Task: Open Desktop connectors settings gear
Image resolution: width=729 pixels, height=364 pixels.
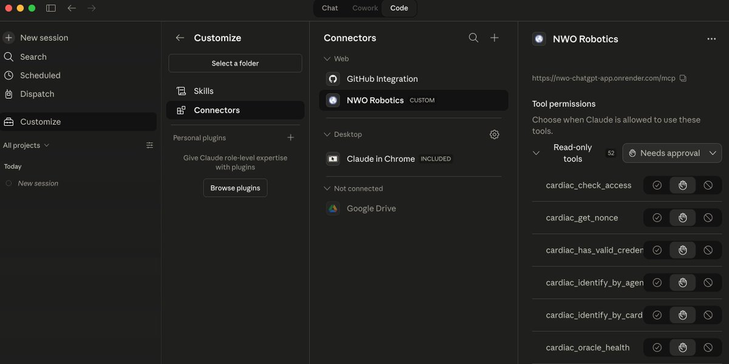Action: 495,134
